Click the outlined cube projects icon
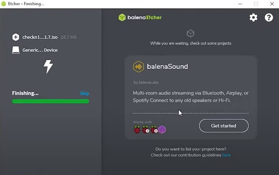279x175 pixels. pos(190,33)
